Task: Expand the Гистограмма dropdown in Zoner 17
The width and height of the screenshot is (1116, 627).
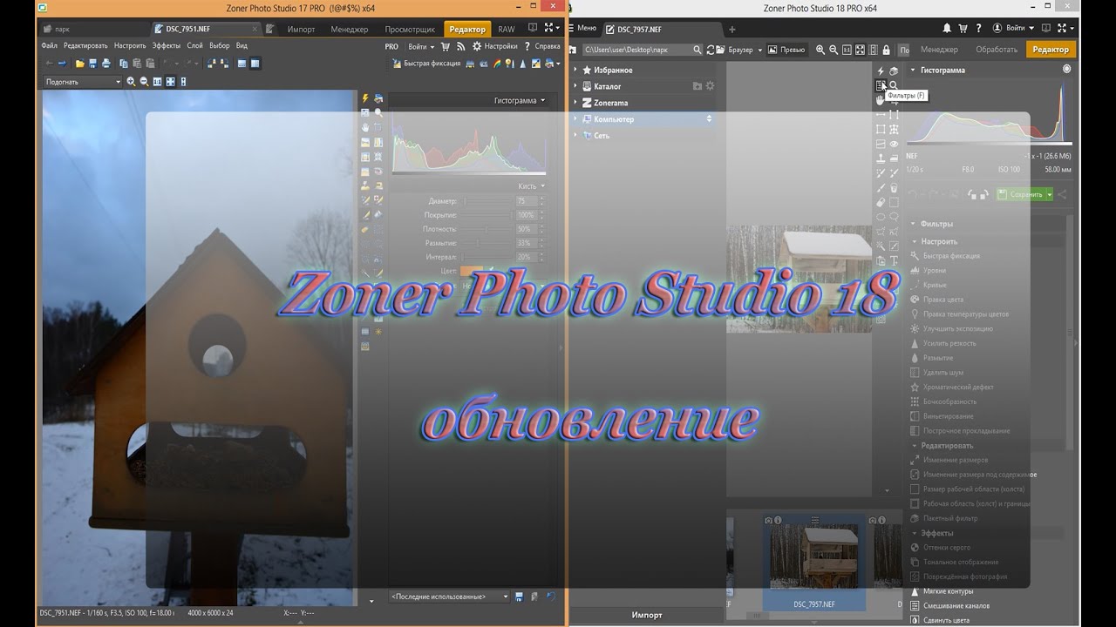Action: 520,100
